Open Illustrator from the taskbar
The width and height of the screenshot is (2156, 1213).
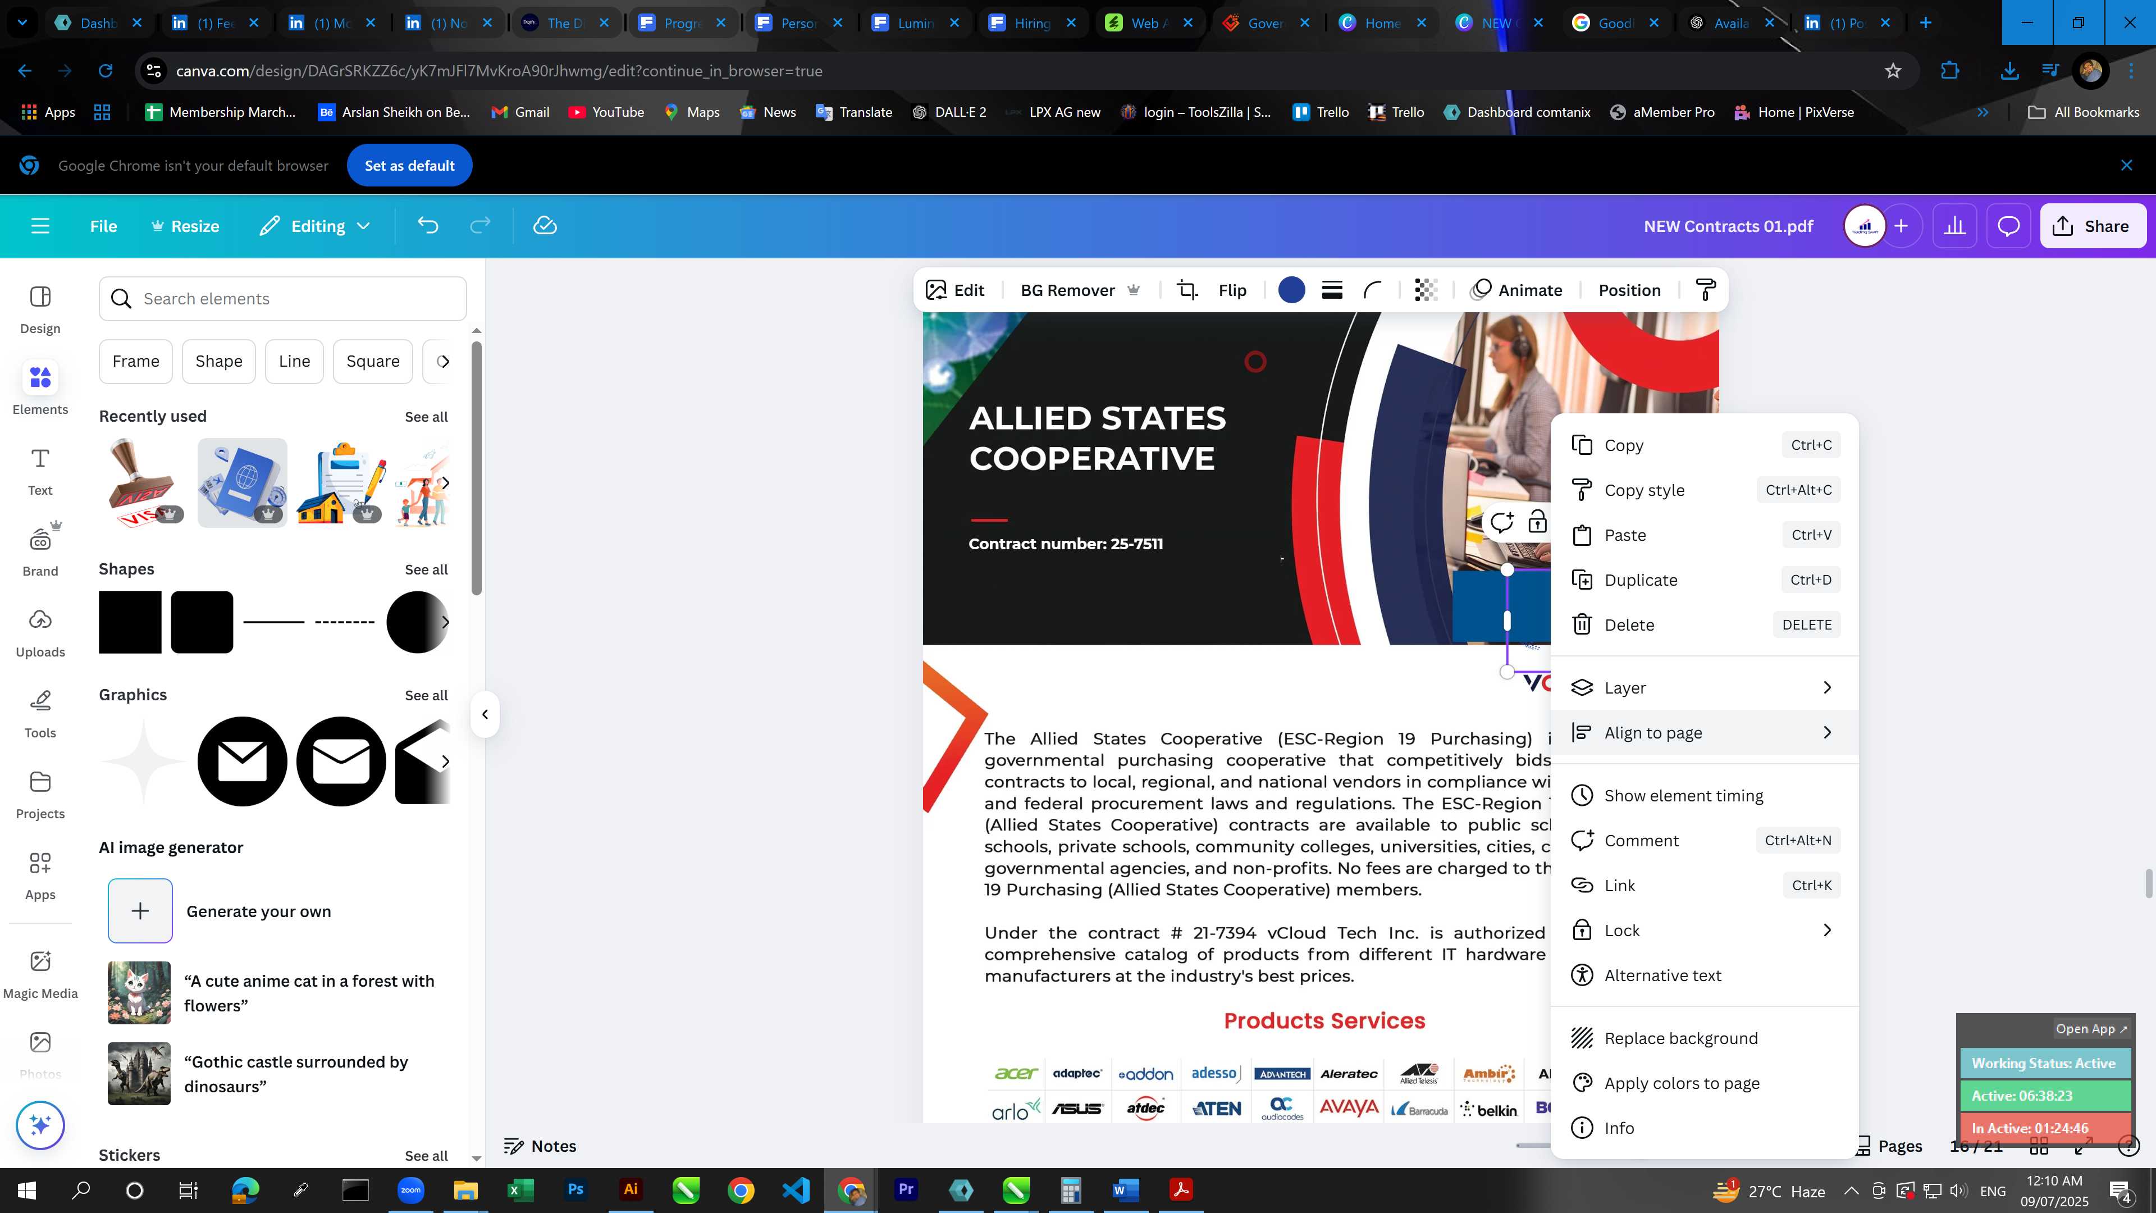pos(630,1189)
